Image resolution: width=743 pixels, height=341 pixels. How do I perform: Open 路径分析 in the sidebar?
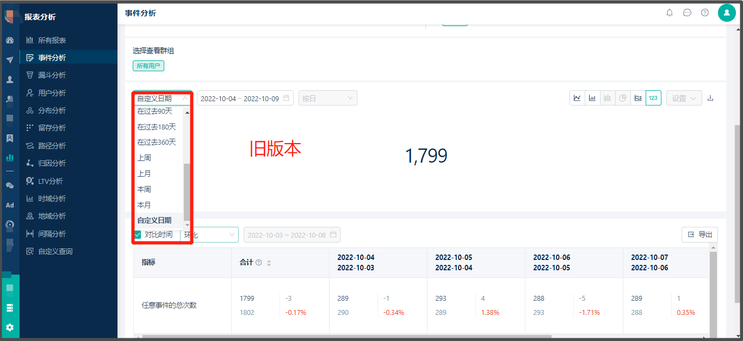coord(68,146)
